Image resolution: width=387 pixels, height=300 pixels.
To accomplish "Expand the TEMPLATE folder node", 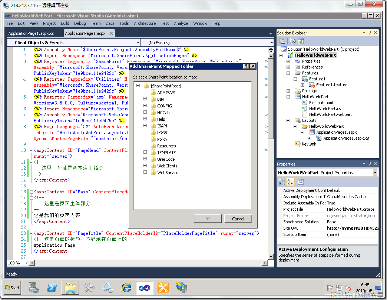I will 145,152.
